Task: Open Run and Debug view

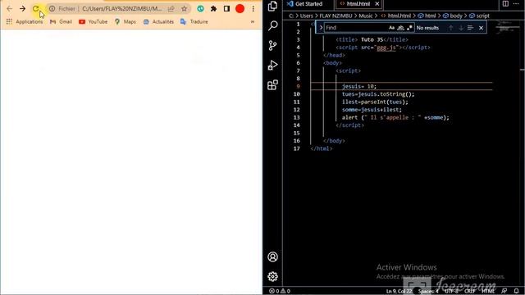Action: click(x=272, y=65)
